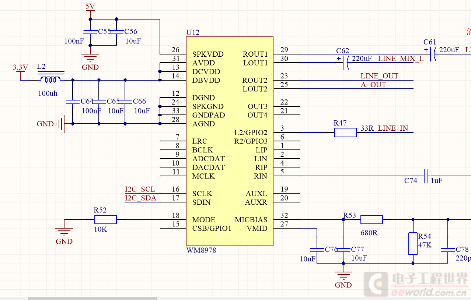Select the WM8978 chip body U12
This screenshot has height=300, width=471.
coord(230,141)
